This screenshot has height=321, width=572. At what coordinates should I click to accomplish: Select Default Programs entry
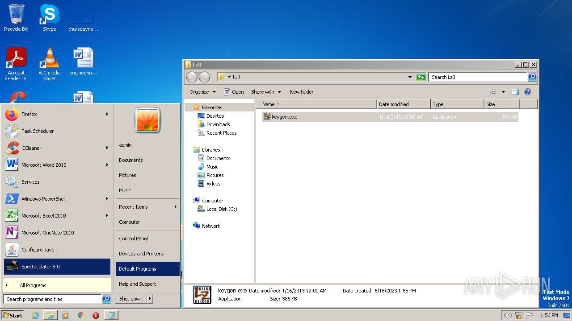tap(147, 269)
